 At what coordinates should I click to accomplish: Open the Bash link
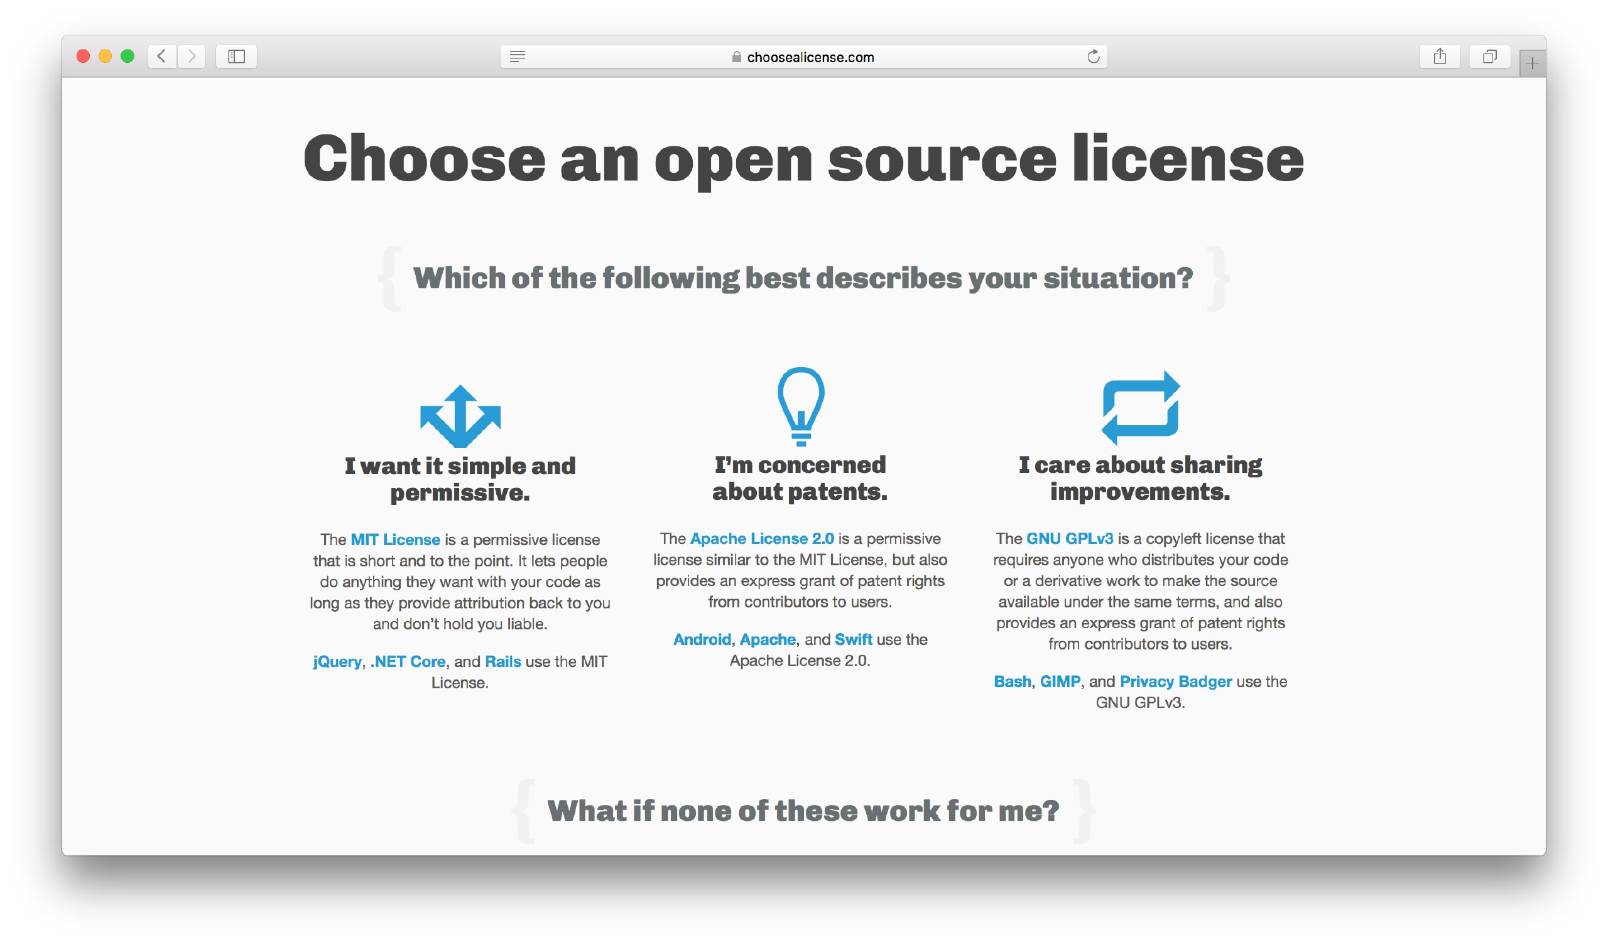1012,681
